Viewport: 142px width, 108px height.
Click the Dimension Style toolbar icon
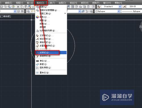124,7
